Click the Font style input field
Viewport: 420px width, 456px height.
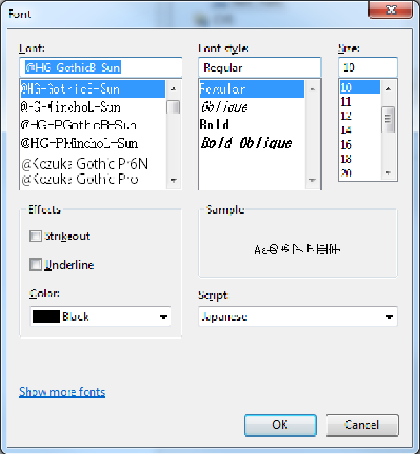259,68
